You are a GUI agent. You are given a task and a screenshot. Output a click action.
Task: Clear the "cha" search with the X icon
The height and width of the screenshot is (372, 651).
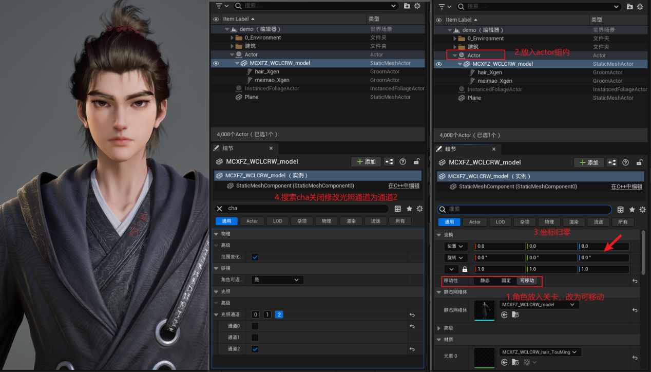(219, 209)
